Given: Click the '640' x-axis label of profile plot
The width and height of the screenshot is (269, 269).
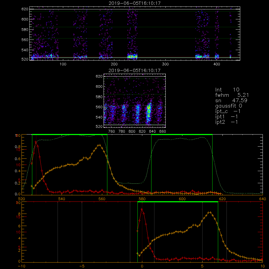Looking at the screenshot, I should (263, 199).
